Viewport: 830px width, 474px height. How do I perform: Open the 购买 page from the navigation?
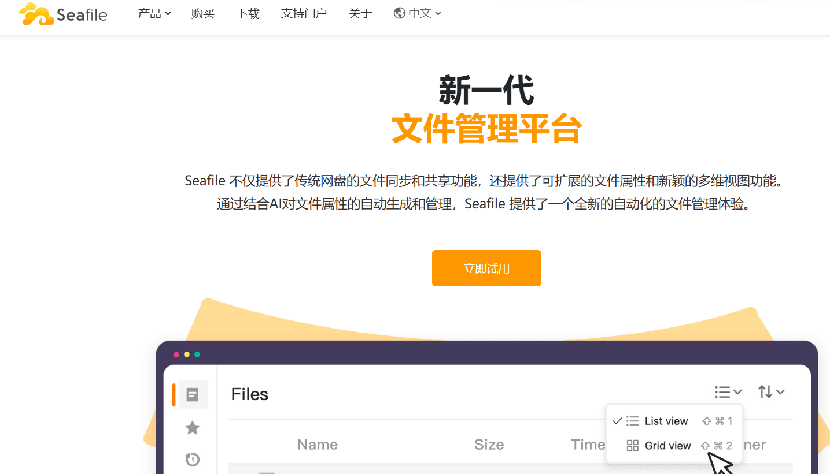[203, 13]
